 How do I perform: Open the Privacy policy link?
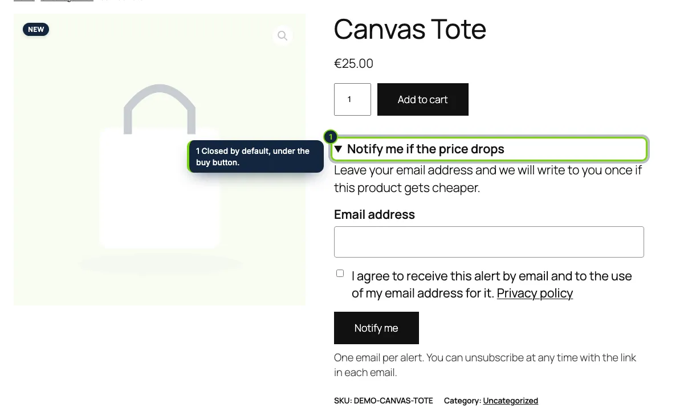click(x=535, y=293)
